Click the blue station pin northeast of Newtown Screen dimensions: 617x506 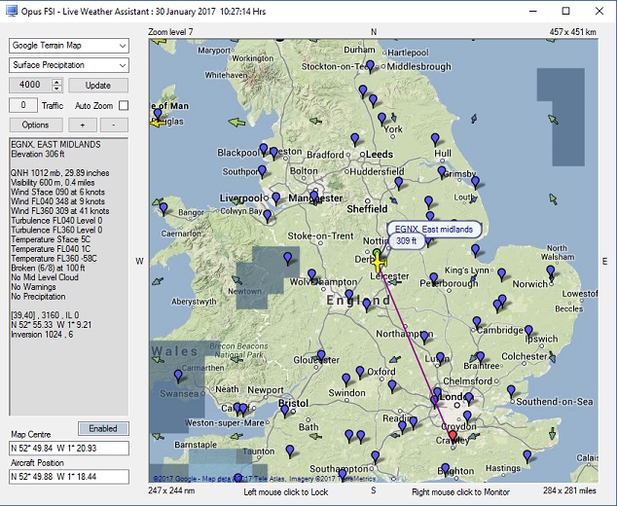[x=288, y=258]
